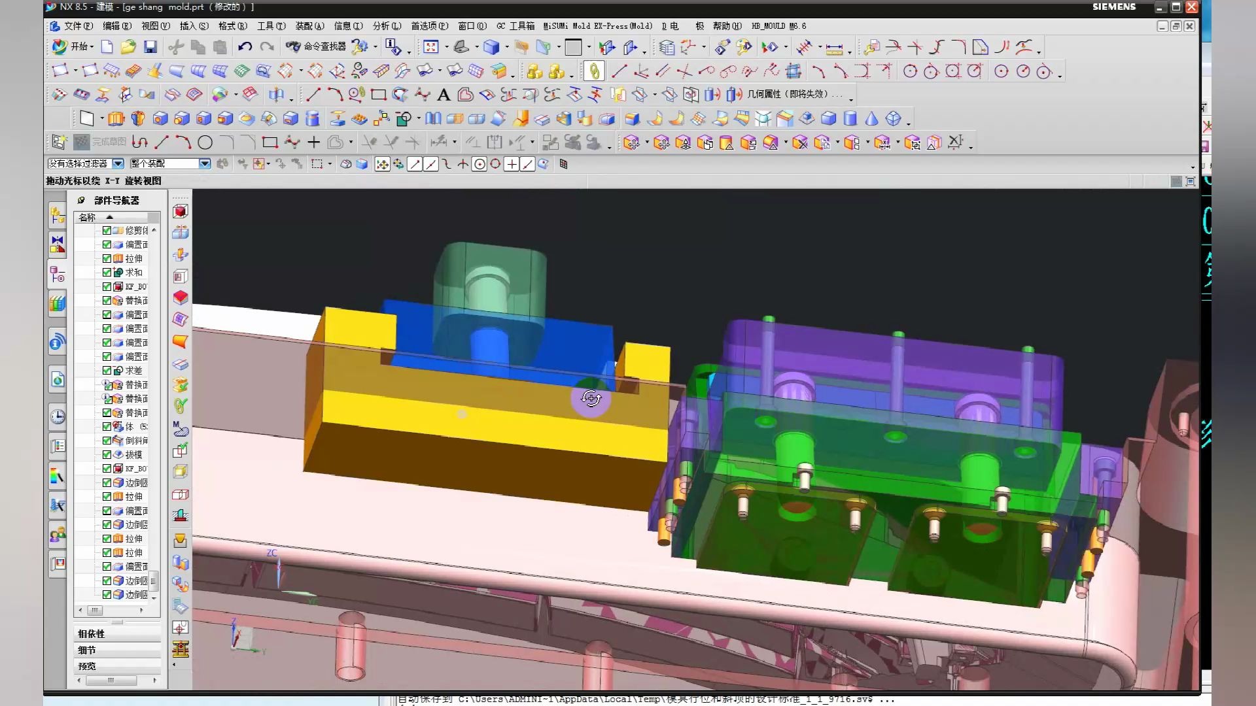The height and width of the screenshot is (706, 1256).
Task: Open the 分析(L) menu
Action: (386, 26)
